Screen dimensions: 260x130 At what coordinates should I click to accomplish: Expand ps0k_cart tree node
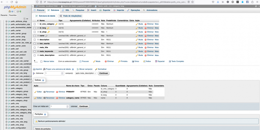point(7,49)
